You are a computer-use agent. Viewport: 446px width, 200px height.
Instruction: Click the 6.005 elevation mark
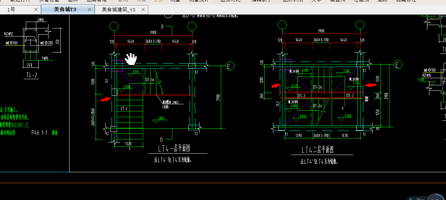coord(294,106)
